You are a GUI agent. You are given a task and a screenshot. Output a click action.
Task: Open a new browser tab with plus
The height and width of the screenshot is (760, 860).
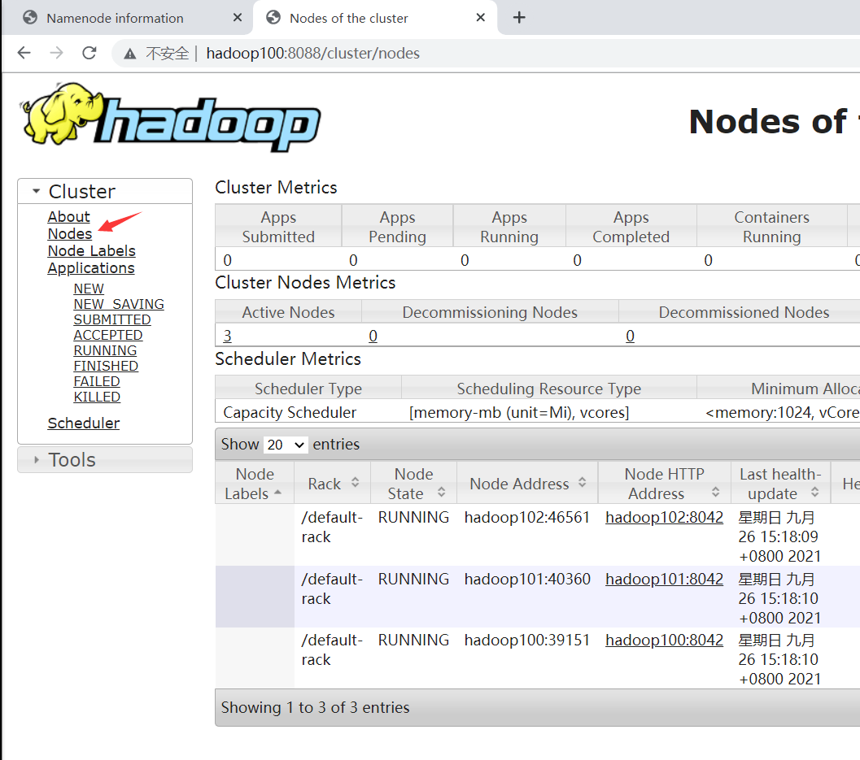519,18
